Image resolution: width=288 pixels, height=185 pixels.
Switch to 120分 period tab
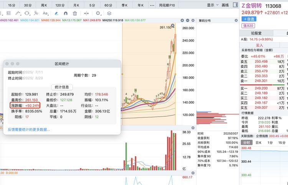(60, 5)
